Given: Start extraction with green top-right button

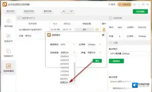Looking at the screenshot, I should [140, 11].
